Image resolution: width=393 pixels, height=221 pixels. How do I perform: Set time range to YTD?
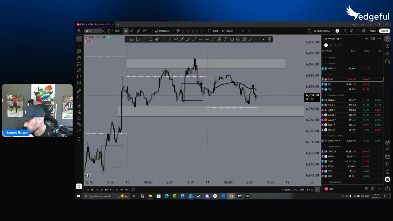click(112, 189)
